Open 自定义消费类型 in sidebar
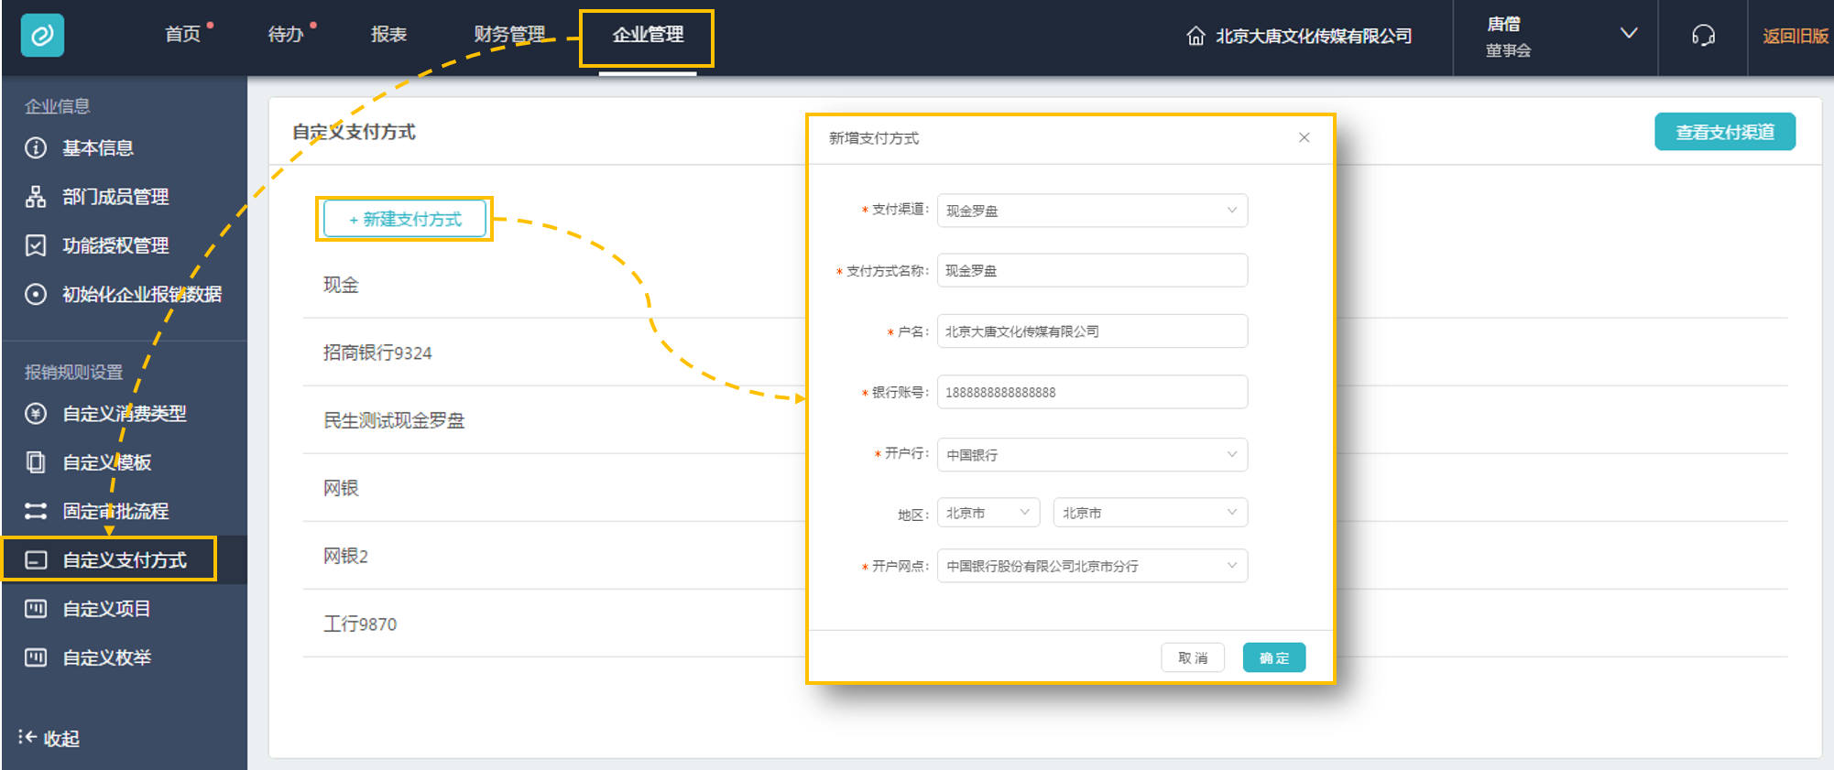This screenshot has width=1834, height=770. [125, 414]
